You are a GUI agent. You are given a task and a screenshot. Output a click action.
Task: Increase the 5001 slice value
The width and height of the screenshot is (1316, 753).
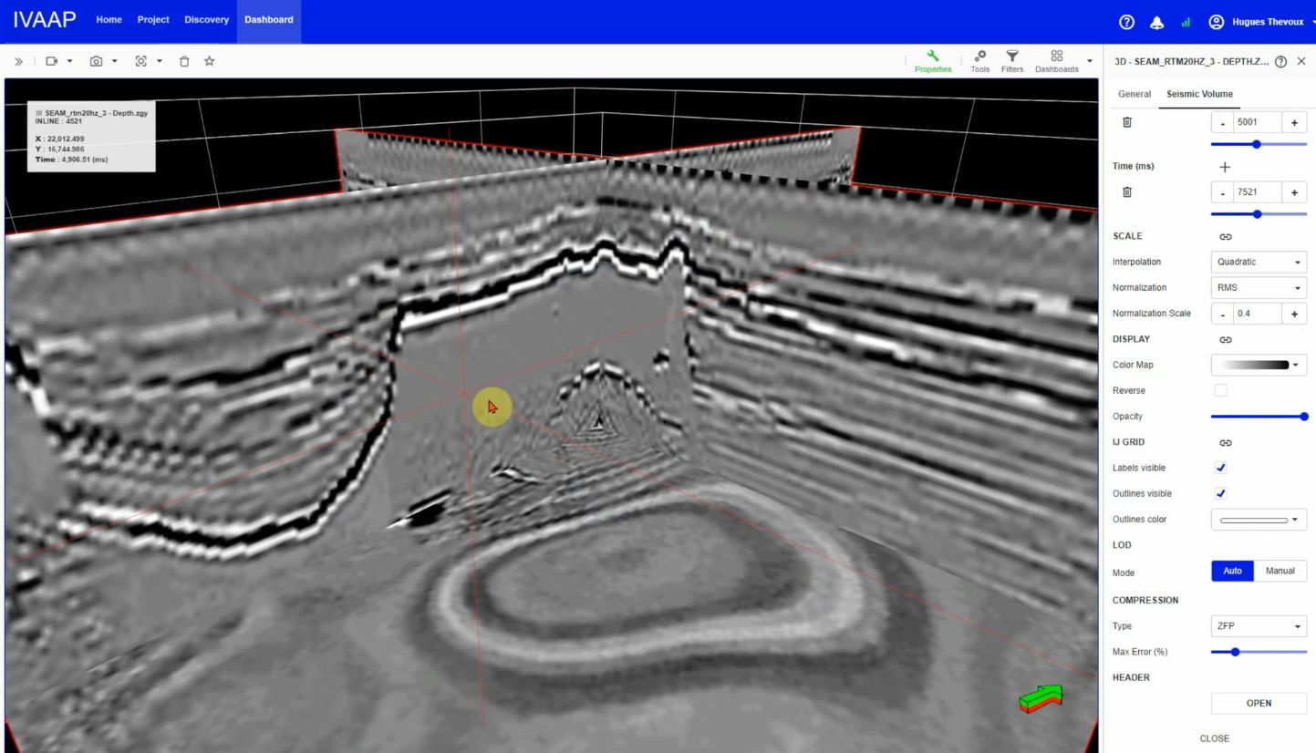[1294, 122]
